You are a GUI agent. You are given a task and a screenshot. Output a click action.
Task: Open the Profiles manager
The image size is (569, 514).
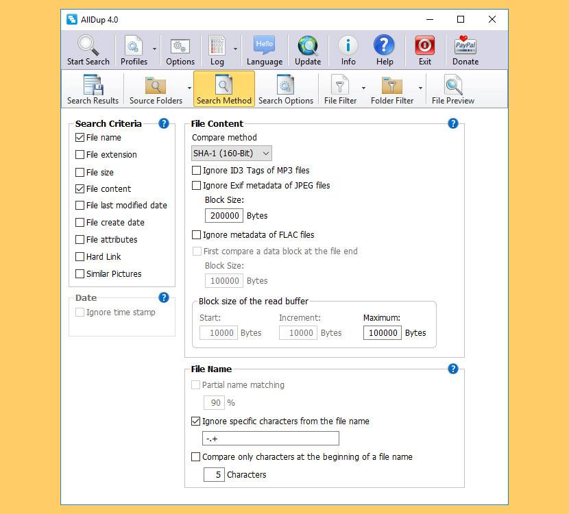[134, 49]
